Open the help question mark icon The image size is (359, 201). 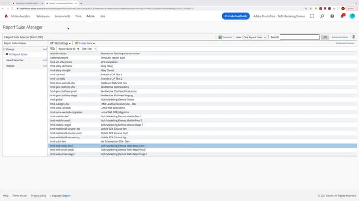[332, 16]
